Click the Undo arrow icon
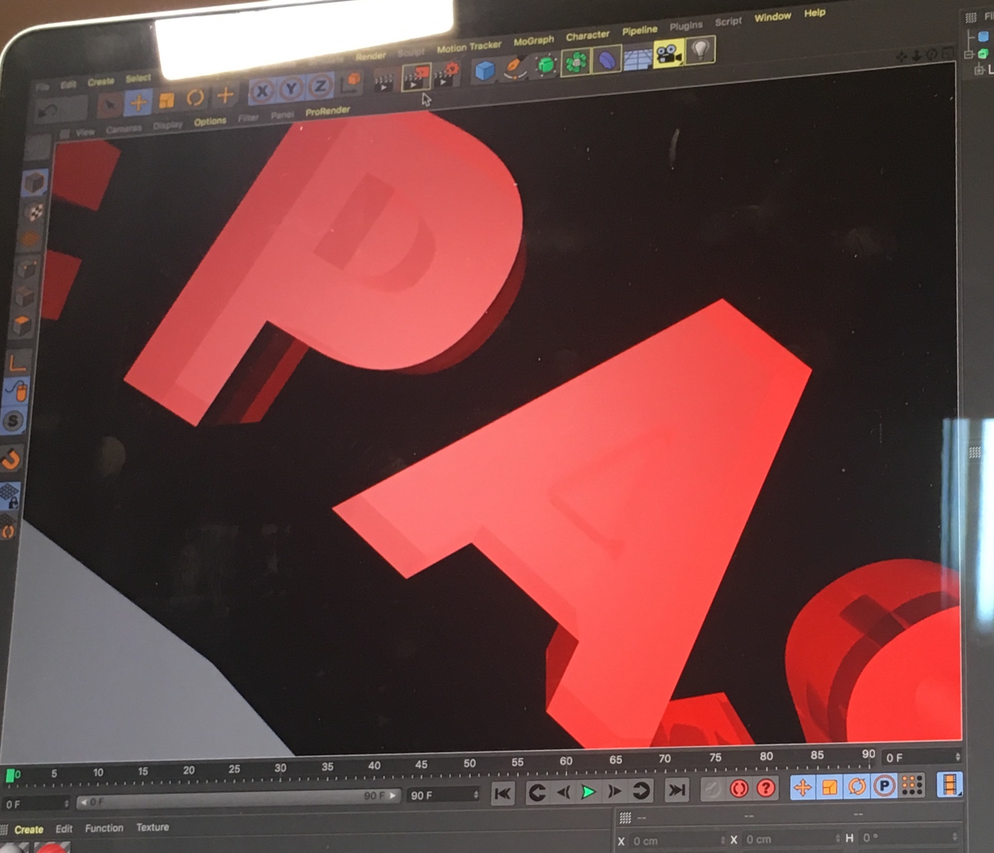 click(49, 111)
